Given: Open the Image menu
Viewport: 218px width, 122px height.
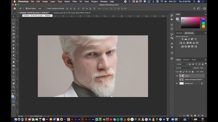Looking at the screenshot, I should pyautogui.click(x=45, y=1).
